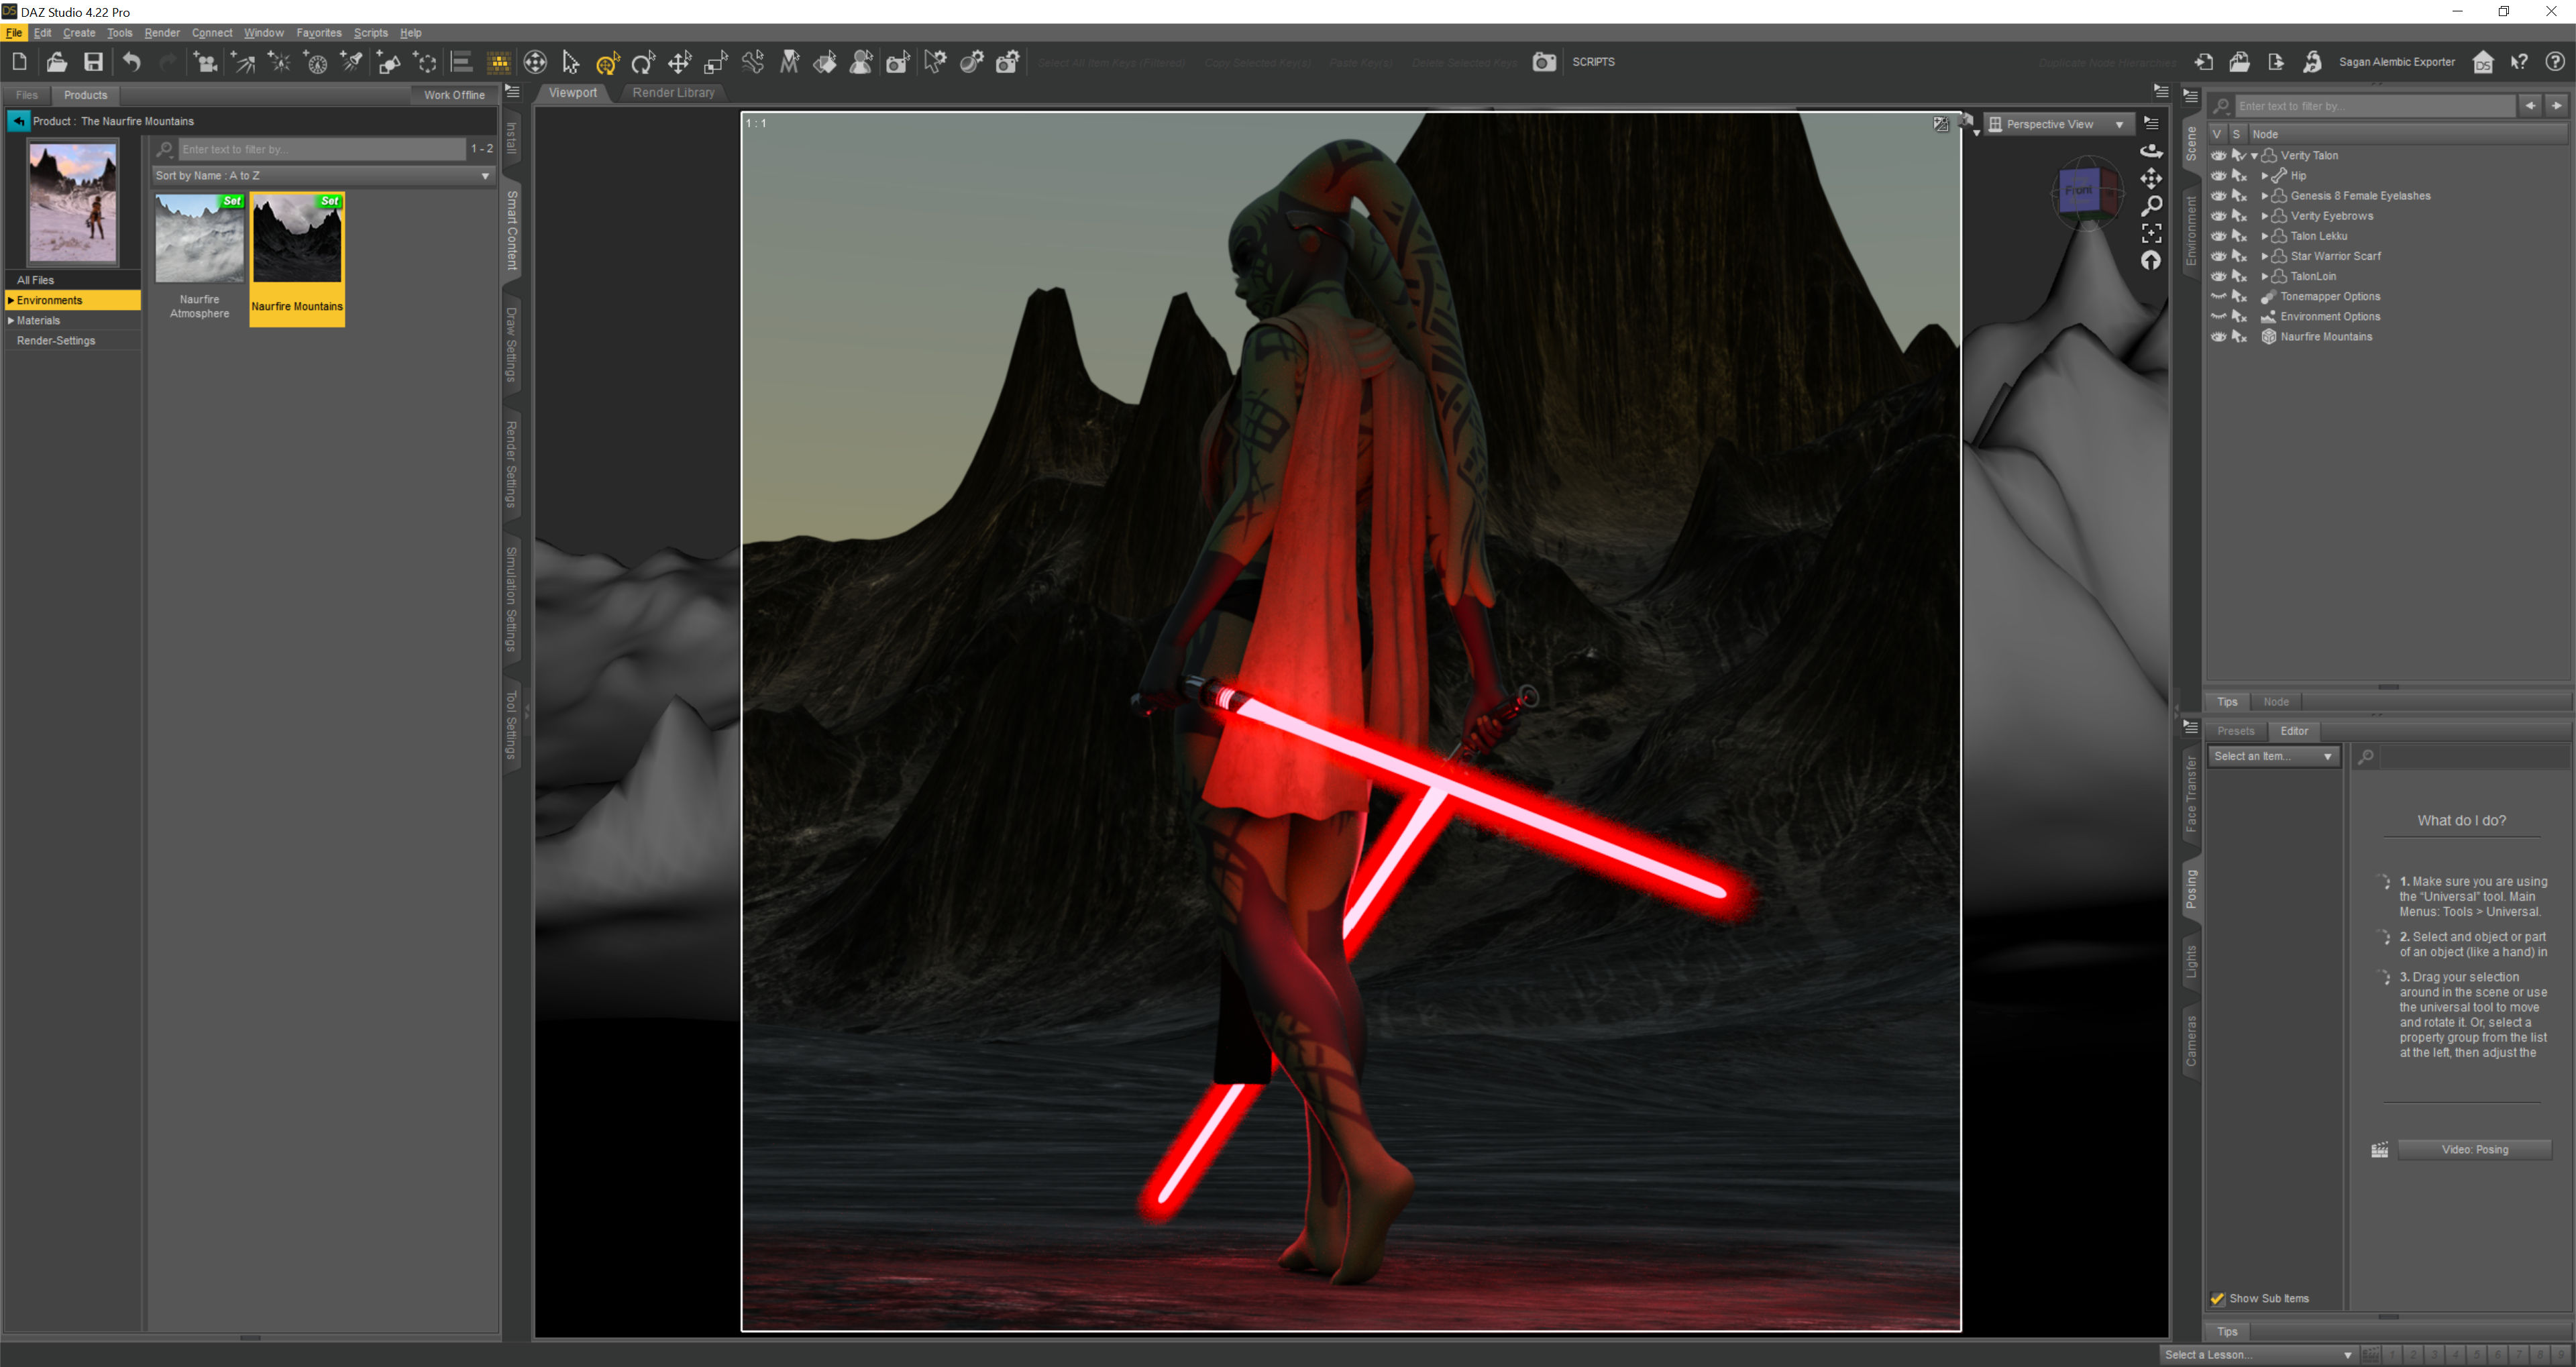Click the Undo arrow icon
The image size is (2576, 1367).
coord(131,62)
